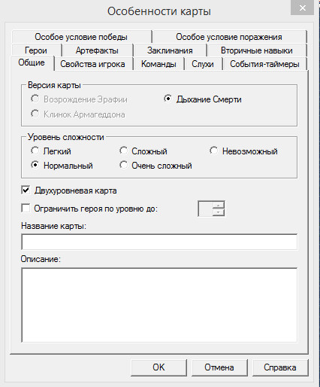The width and height of the screenshot is (320, 387).
Task: Open the Особое условие победы tab
Action: [x=81, y=37]
